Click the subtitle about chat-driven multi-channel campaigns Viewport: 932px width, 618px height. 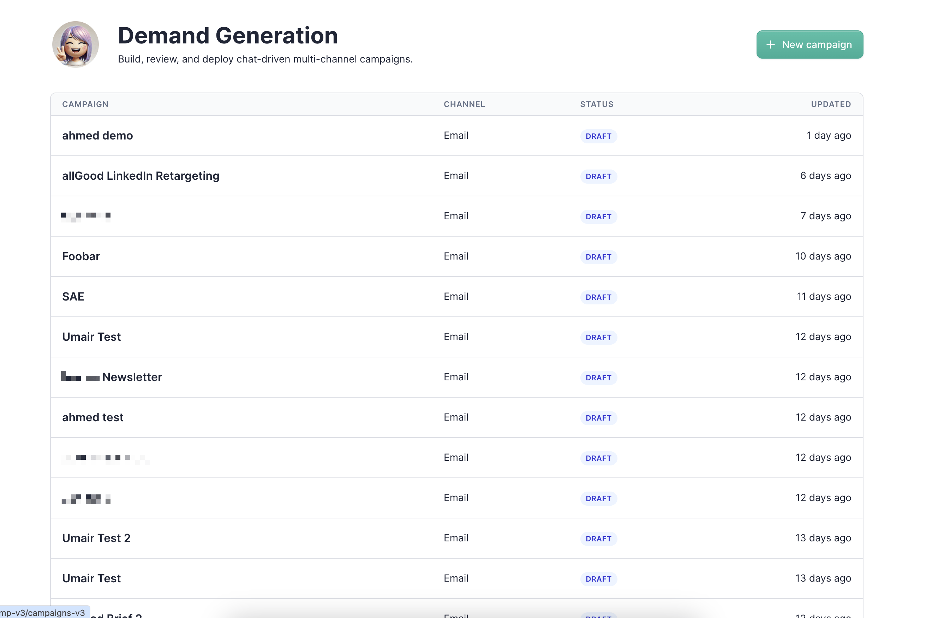[x=265, y=59]
